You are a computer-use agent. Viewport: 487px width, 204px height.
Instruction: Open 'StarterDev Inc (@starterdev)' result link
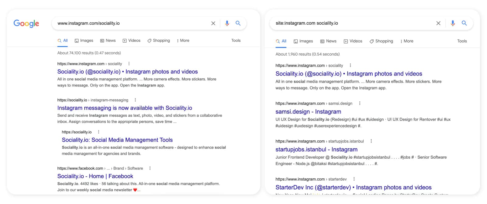point(353,187)
